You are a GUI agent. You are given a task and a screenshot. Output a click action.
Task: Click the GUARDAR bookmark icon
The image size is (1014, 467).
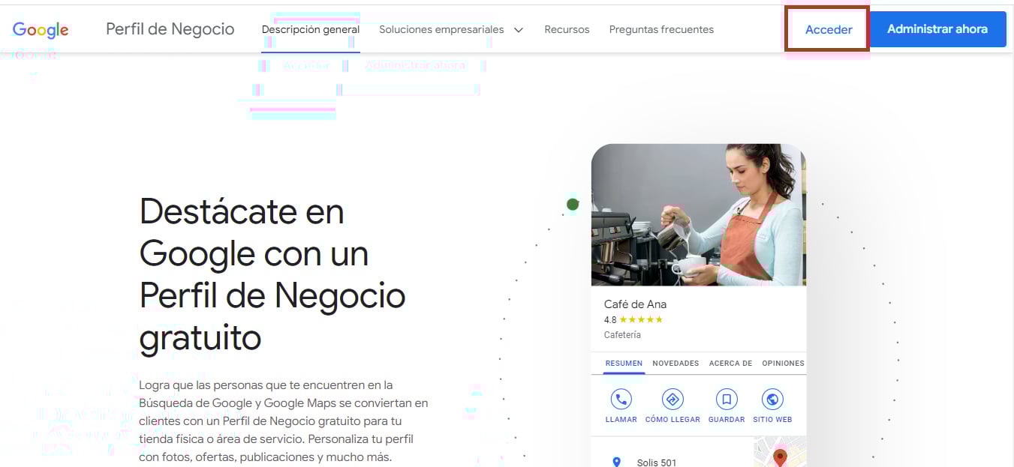(727, 399)
